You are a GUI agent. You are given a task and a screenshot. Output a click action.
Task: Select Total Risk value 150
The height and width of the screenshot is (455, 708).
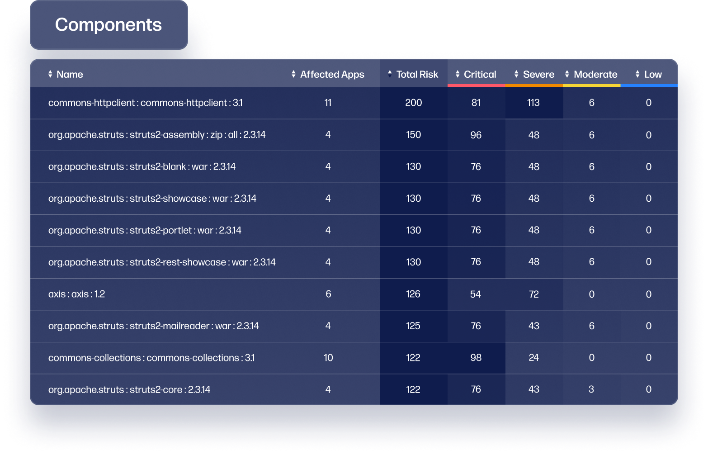tap(413, 135)
